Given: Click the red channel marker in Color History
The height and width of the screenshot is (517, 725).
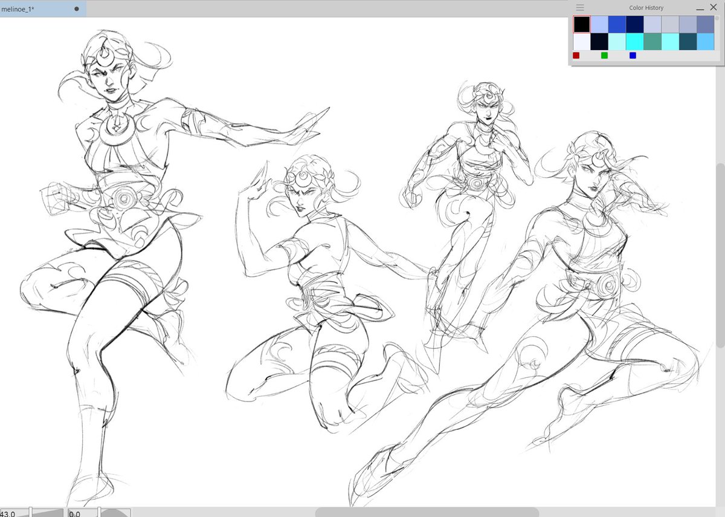Looking at the screenshot, I should (x=576, y=56).
